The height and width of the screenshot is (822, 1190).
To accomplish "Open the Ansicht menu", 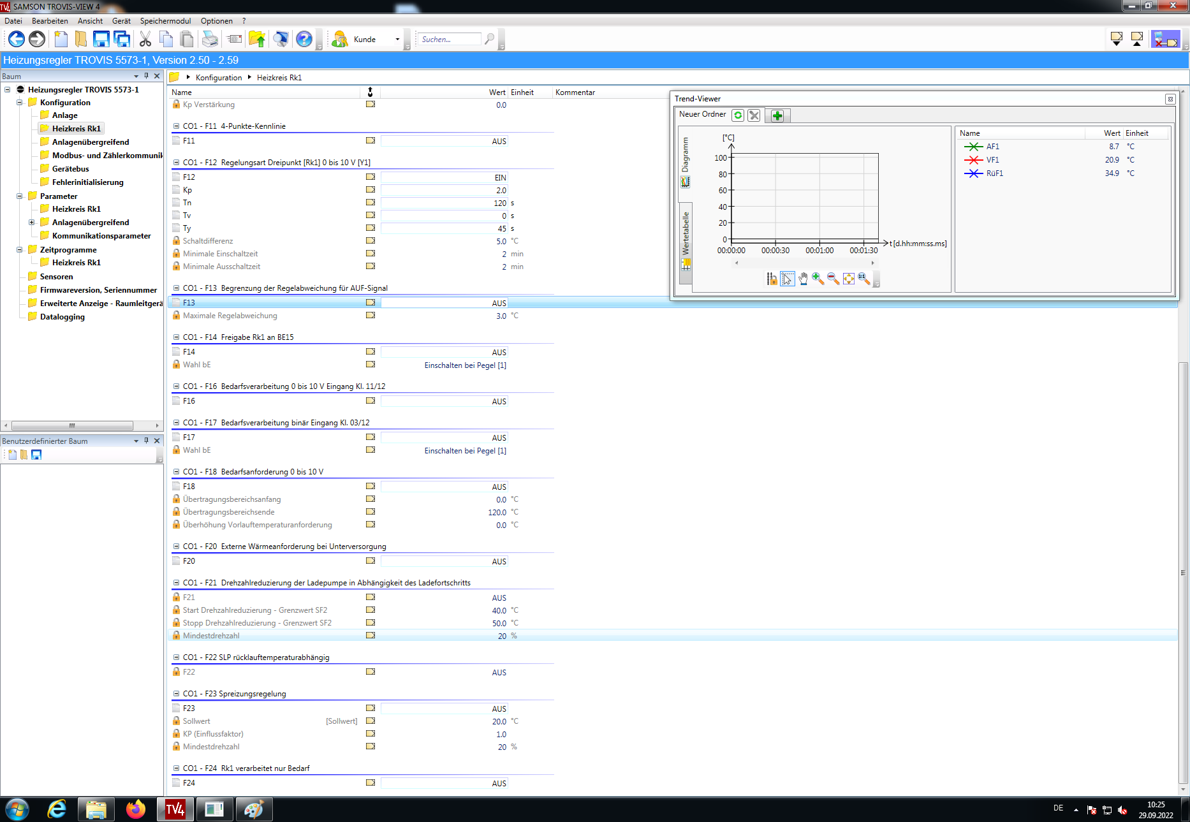I will click(x=91, y=21).
